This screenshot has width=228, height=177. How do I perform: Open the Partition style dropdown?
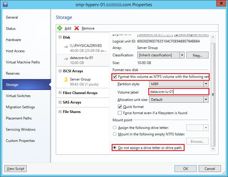click(206, 84)
